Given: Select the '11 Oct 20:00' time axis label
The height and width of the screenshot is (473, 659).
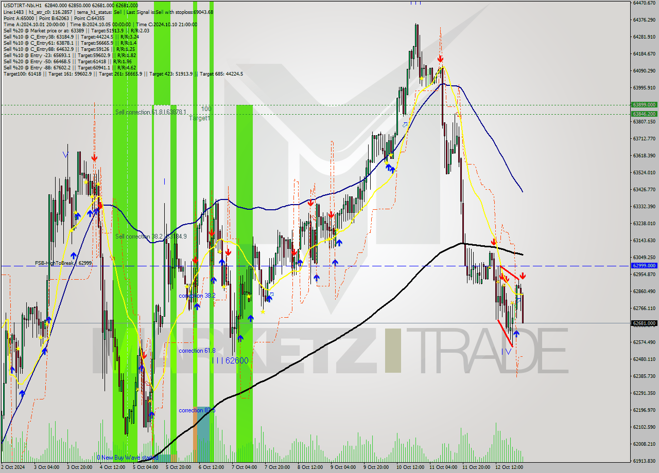Looking at the screenshot, I should 476,467.
